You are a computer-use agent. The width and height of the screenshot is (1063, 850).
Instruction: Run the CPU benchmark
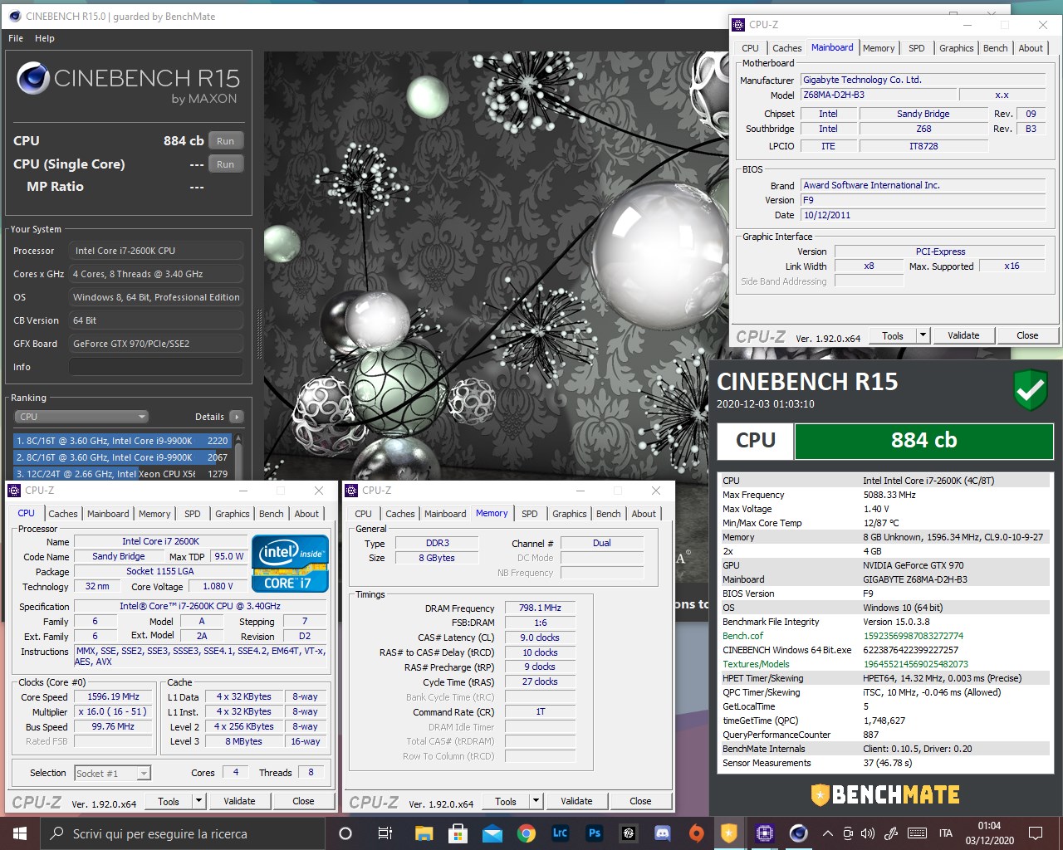(226, 141)
